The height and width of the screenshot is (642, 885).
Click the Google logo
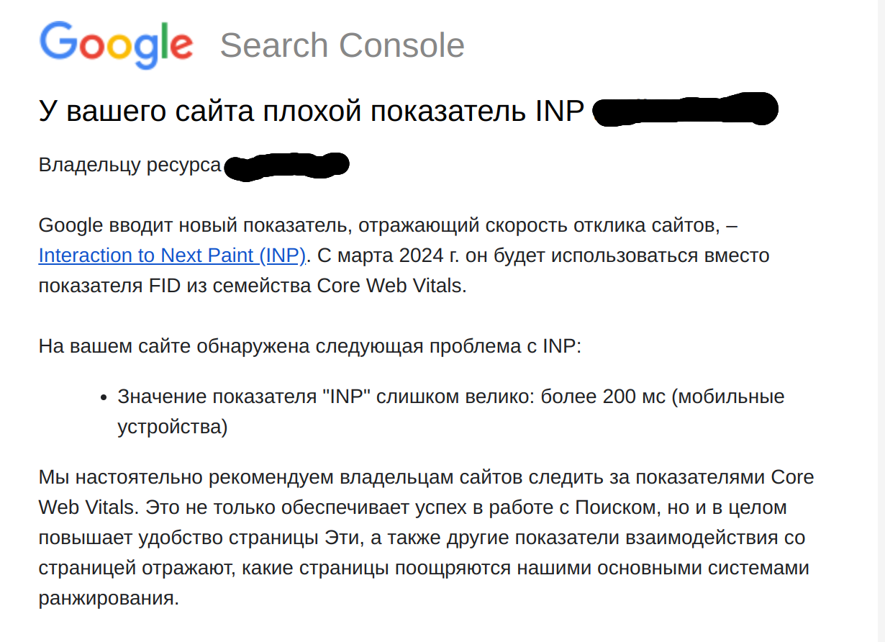click(x=116, y=44)
